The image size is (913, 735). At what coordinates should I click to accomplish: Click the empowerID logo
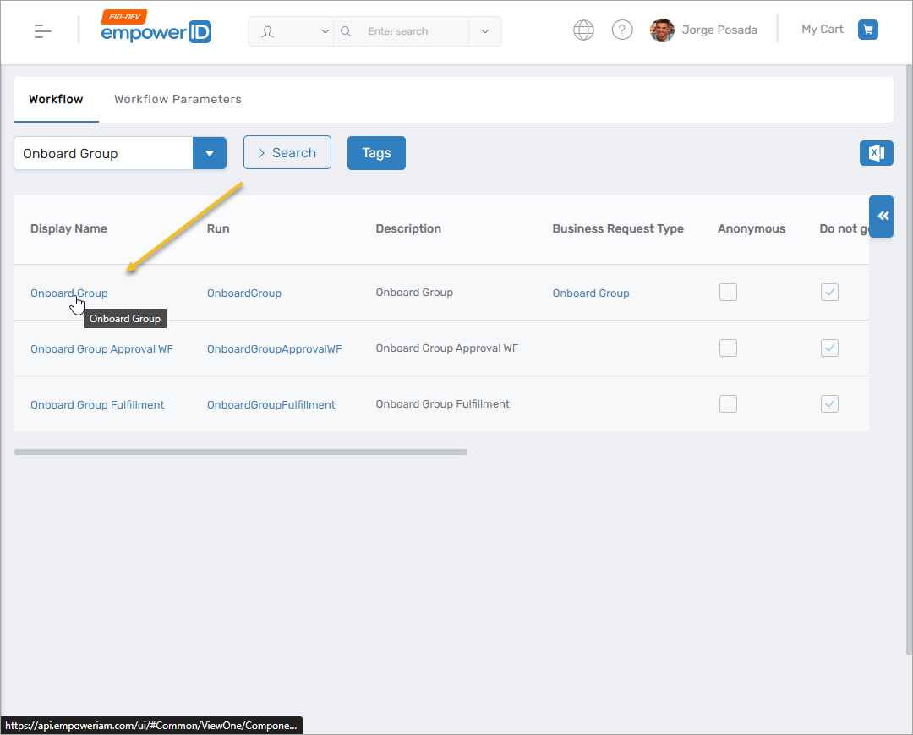[x=156, y=31]
